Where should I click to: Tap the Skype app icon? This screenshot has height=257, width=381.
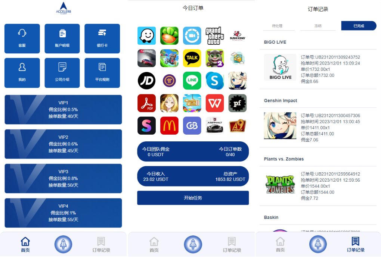215,81
